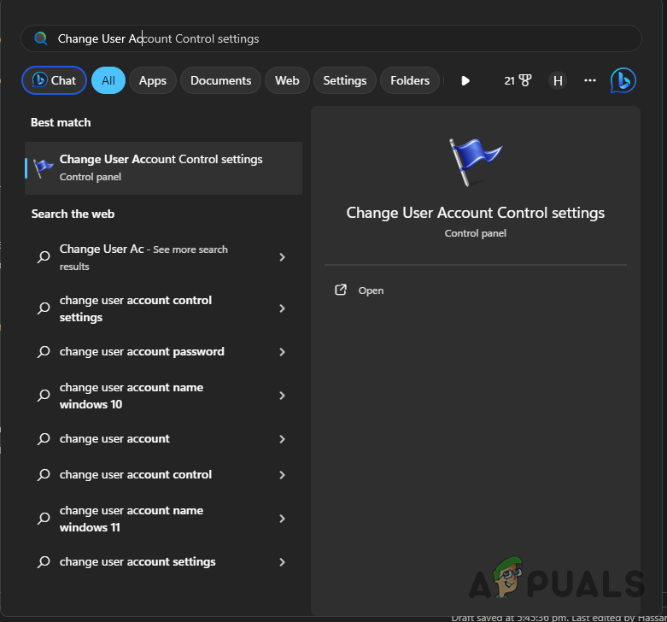Open the H user account avatar

click(x=558, y=80)
